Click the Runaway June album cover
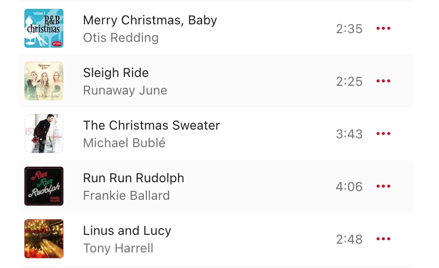The image size is (439, 268). pyautogui.click(x=44, y=81)
